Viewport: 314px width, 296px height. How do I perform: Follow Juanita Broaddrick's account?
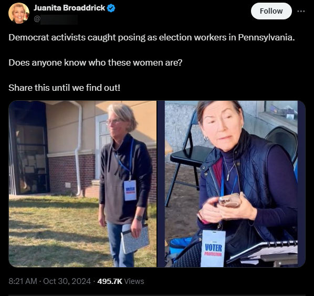pos(271,11)
